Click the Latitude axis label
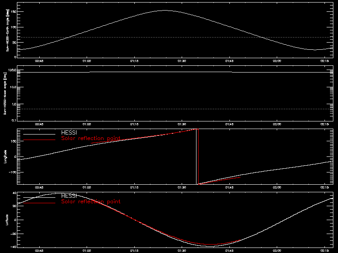The width and height of the screenshot is (338, 253). [x=7, y=220]
